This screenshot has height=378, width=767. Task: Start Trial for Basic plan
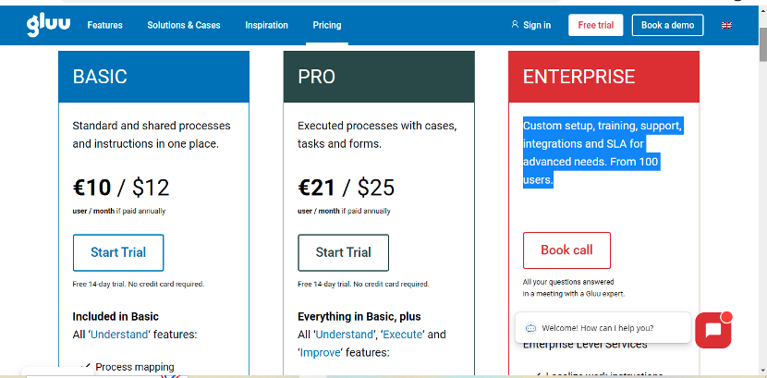tap(118, 253)
